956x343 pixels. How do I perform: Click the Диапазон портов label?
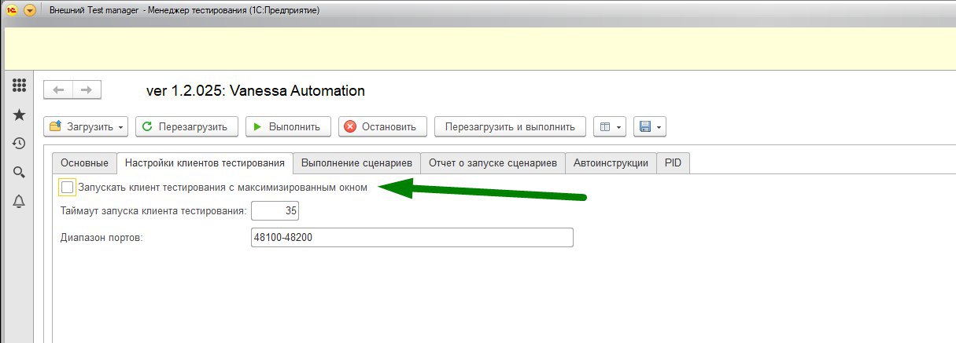tap(102, 237)
